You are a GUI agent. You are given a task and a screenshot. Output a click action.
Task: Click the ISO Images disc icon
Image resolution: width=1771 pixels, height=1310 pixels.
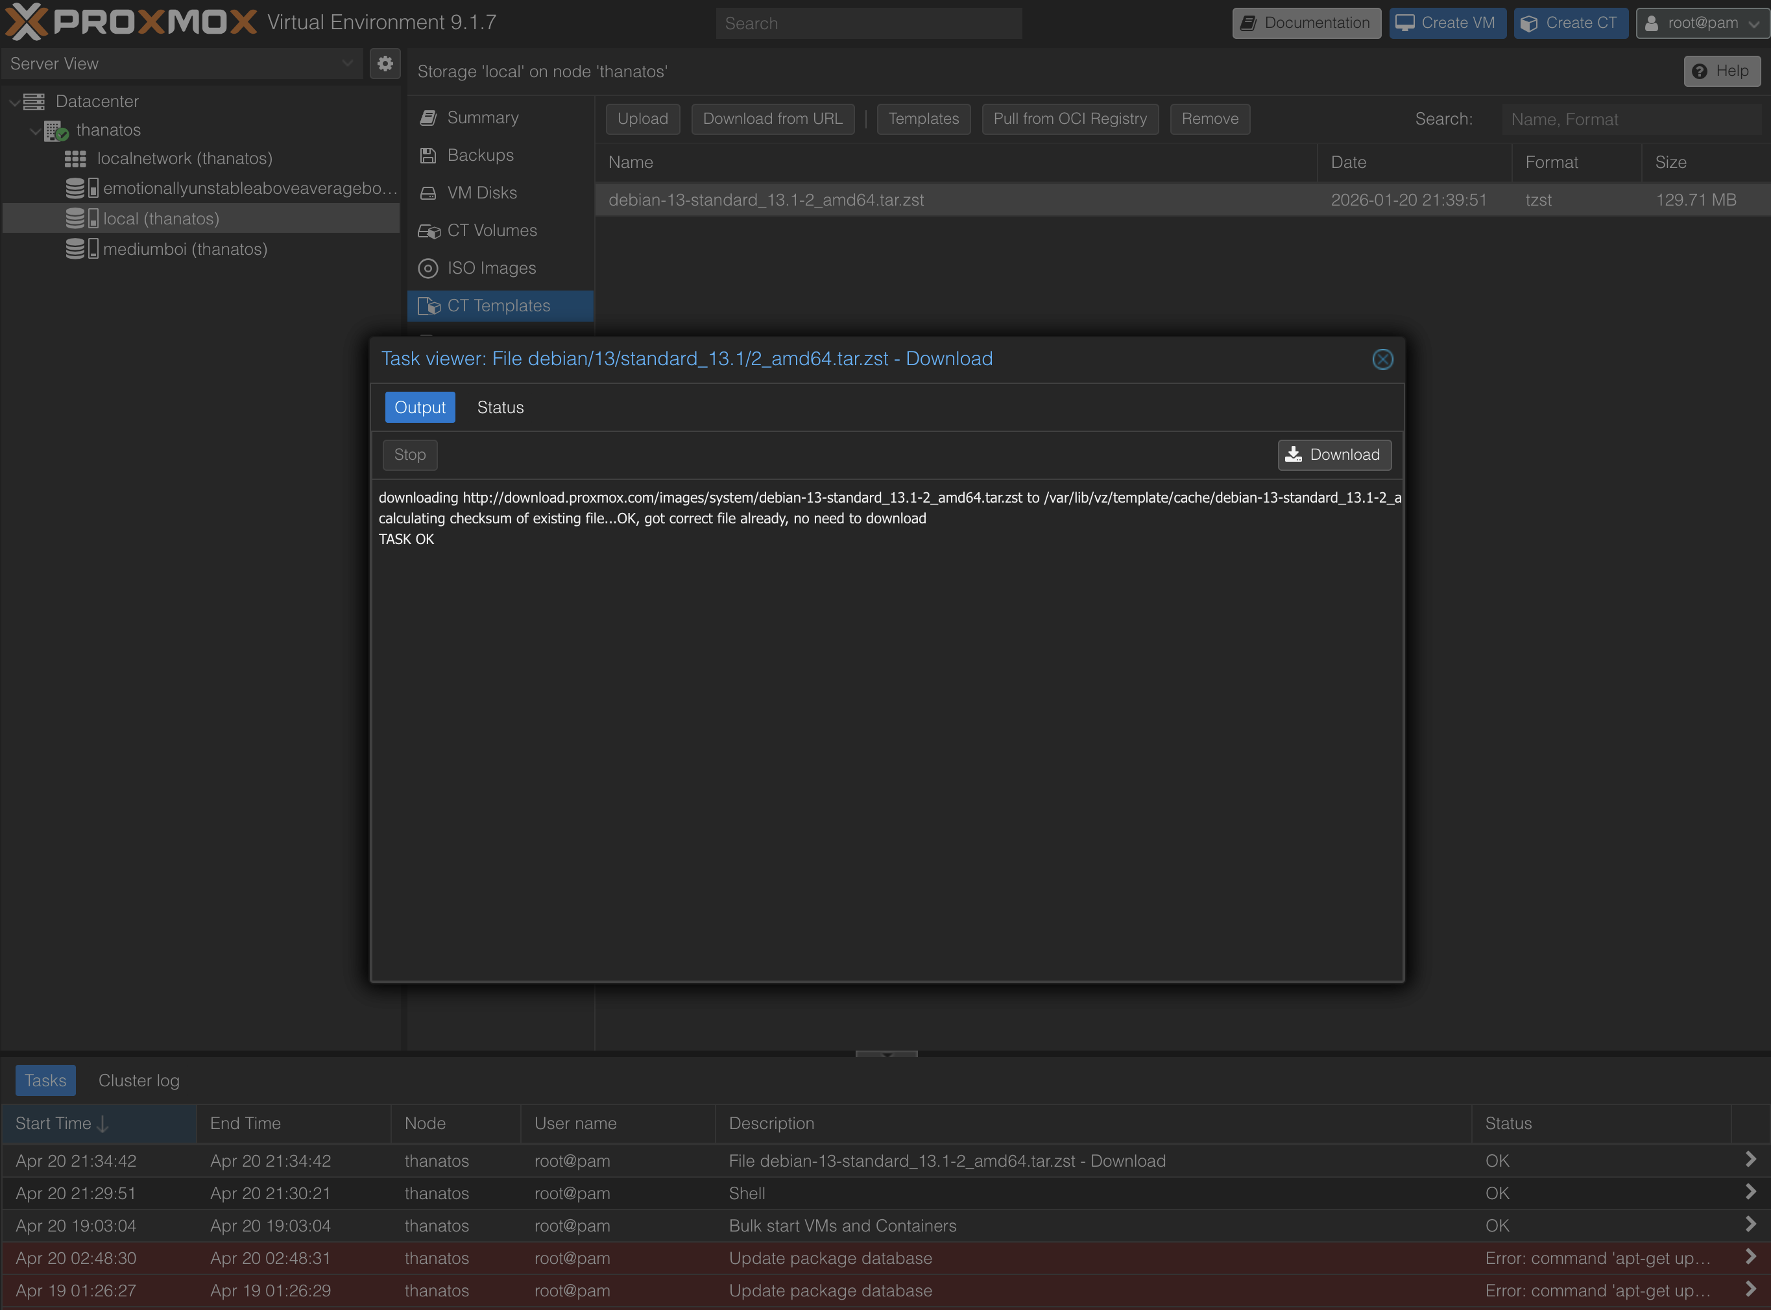tap(428, 268)
